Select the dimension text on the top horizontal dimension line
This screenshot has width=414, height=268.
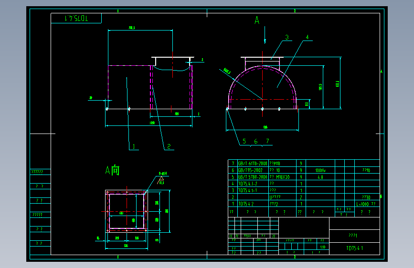click(x=132, y=28)
